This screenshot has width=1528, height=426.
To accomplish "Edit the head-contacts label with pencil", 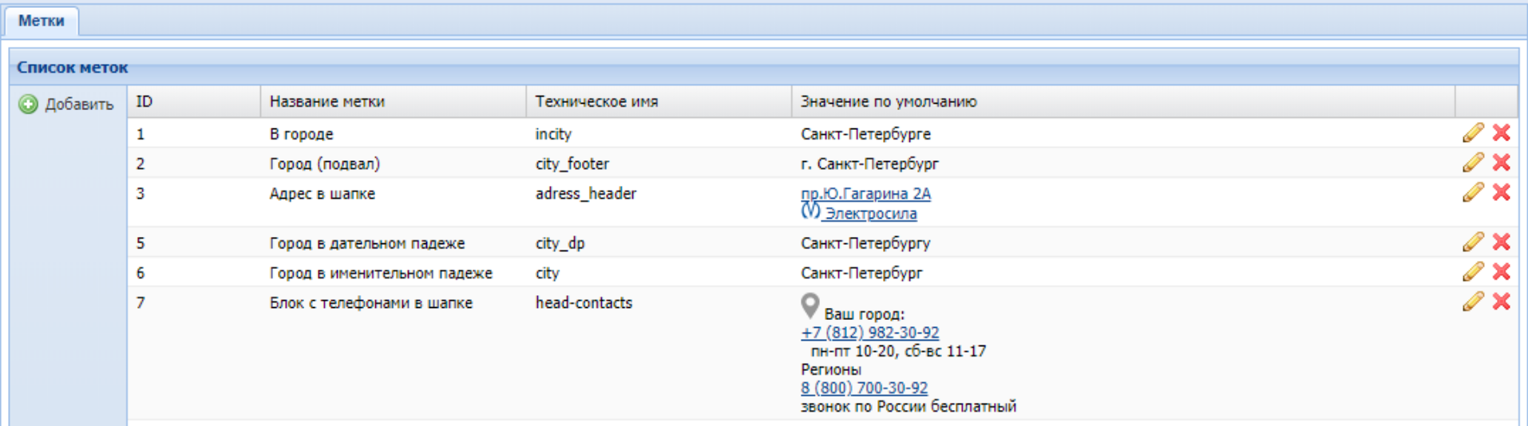I will point(1473,302).
